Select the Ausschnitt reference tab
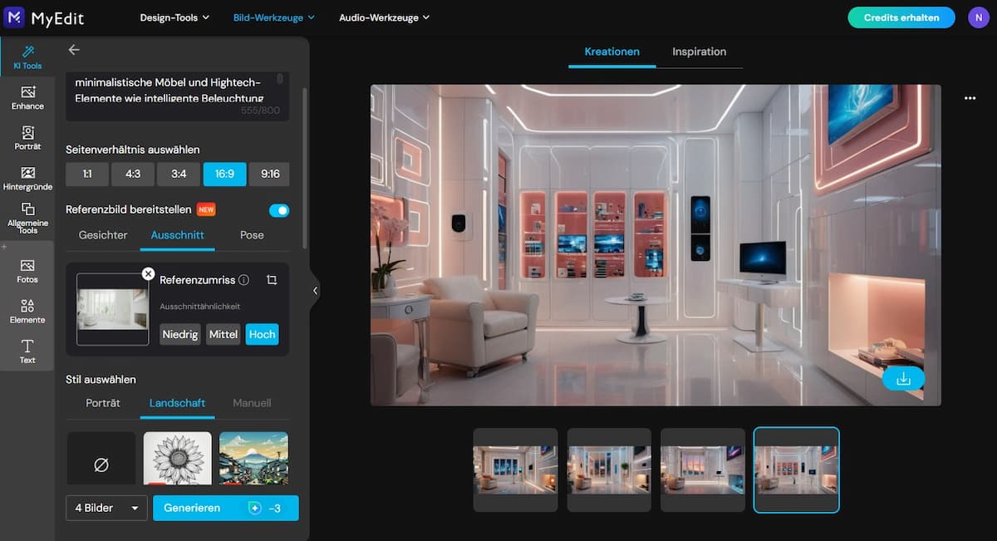This screenshot has height=541, width=997. [178, 235]
